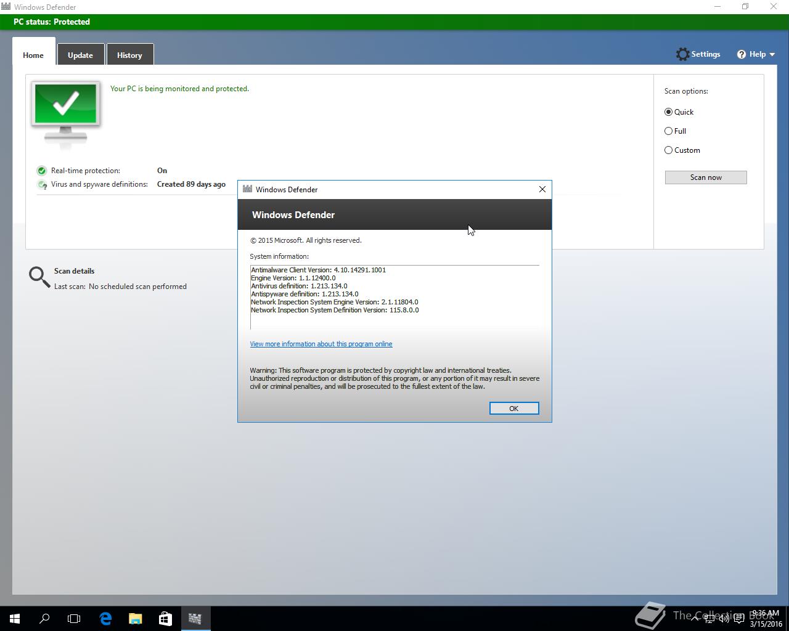Click 'Created 89 days ago' definitions text
This screenshot has height=631, width=789.
coord(191,184)
